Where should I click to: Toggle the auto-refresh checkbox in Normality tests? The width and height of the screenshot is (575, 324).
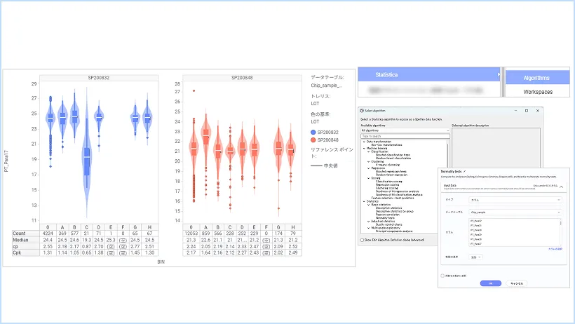(x=442, y=276)
